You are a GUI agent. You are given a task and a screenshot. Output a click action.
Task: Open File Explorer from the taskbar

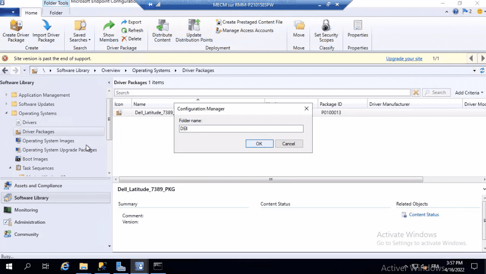pos(83,266)
